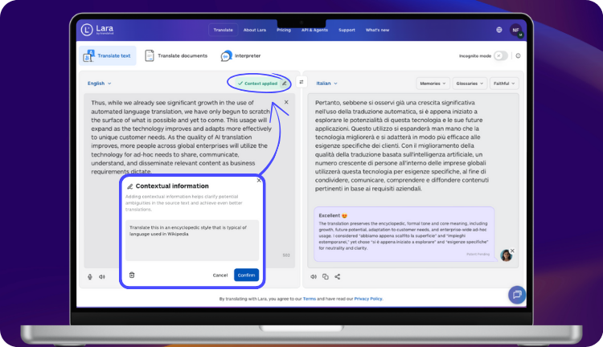603x347 pixels.
Task: Click the globe language icon in header
Action: click(499, 30)
